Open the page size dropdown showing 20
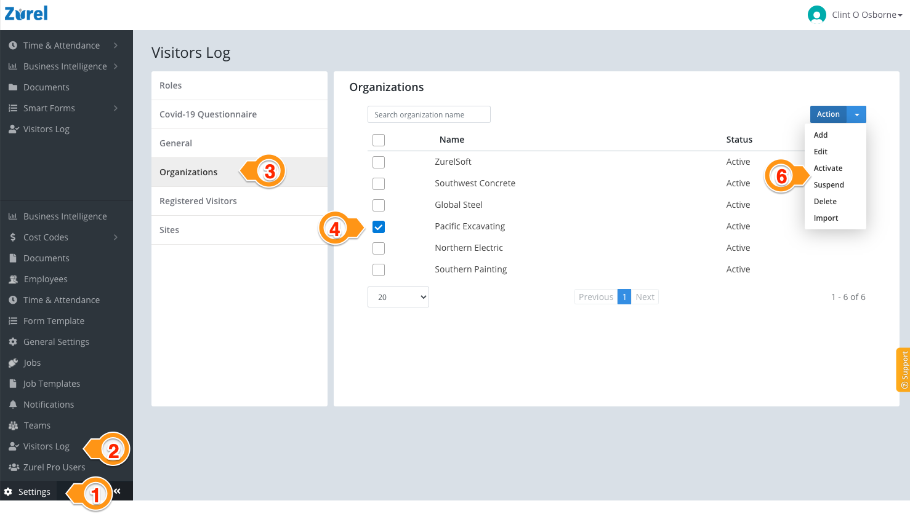Image resolution: width=910 pixels, height=514 pixels. [x=398, y=296]
